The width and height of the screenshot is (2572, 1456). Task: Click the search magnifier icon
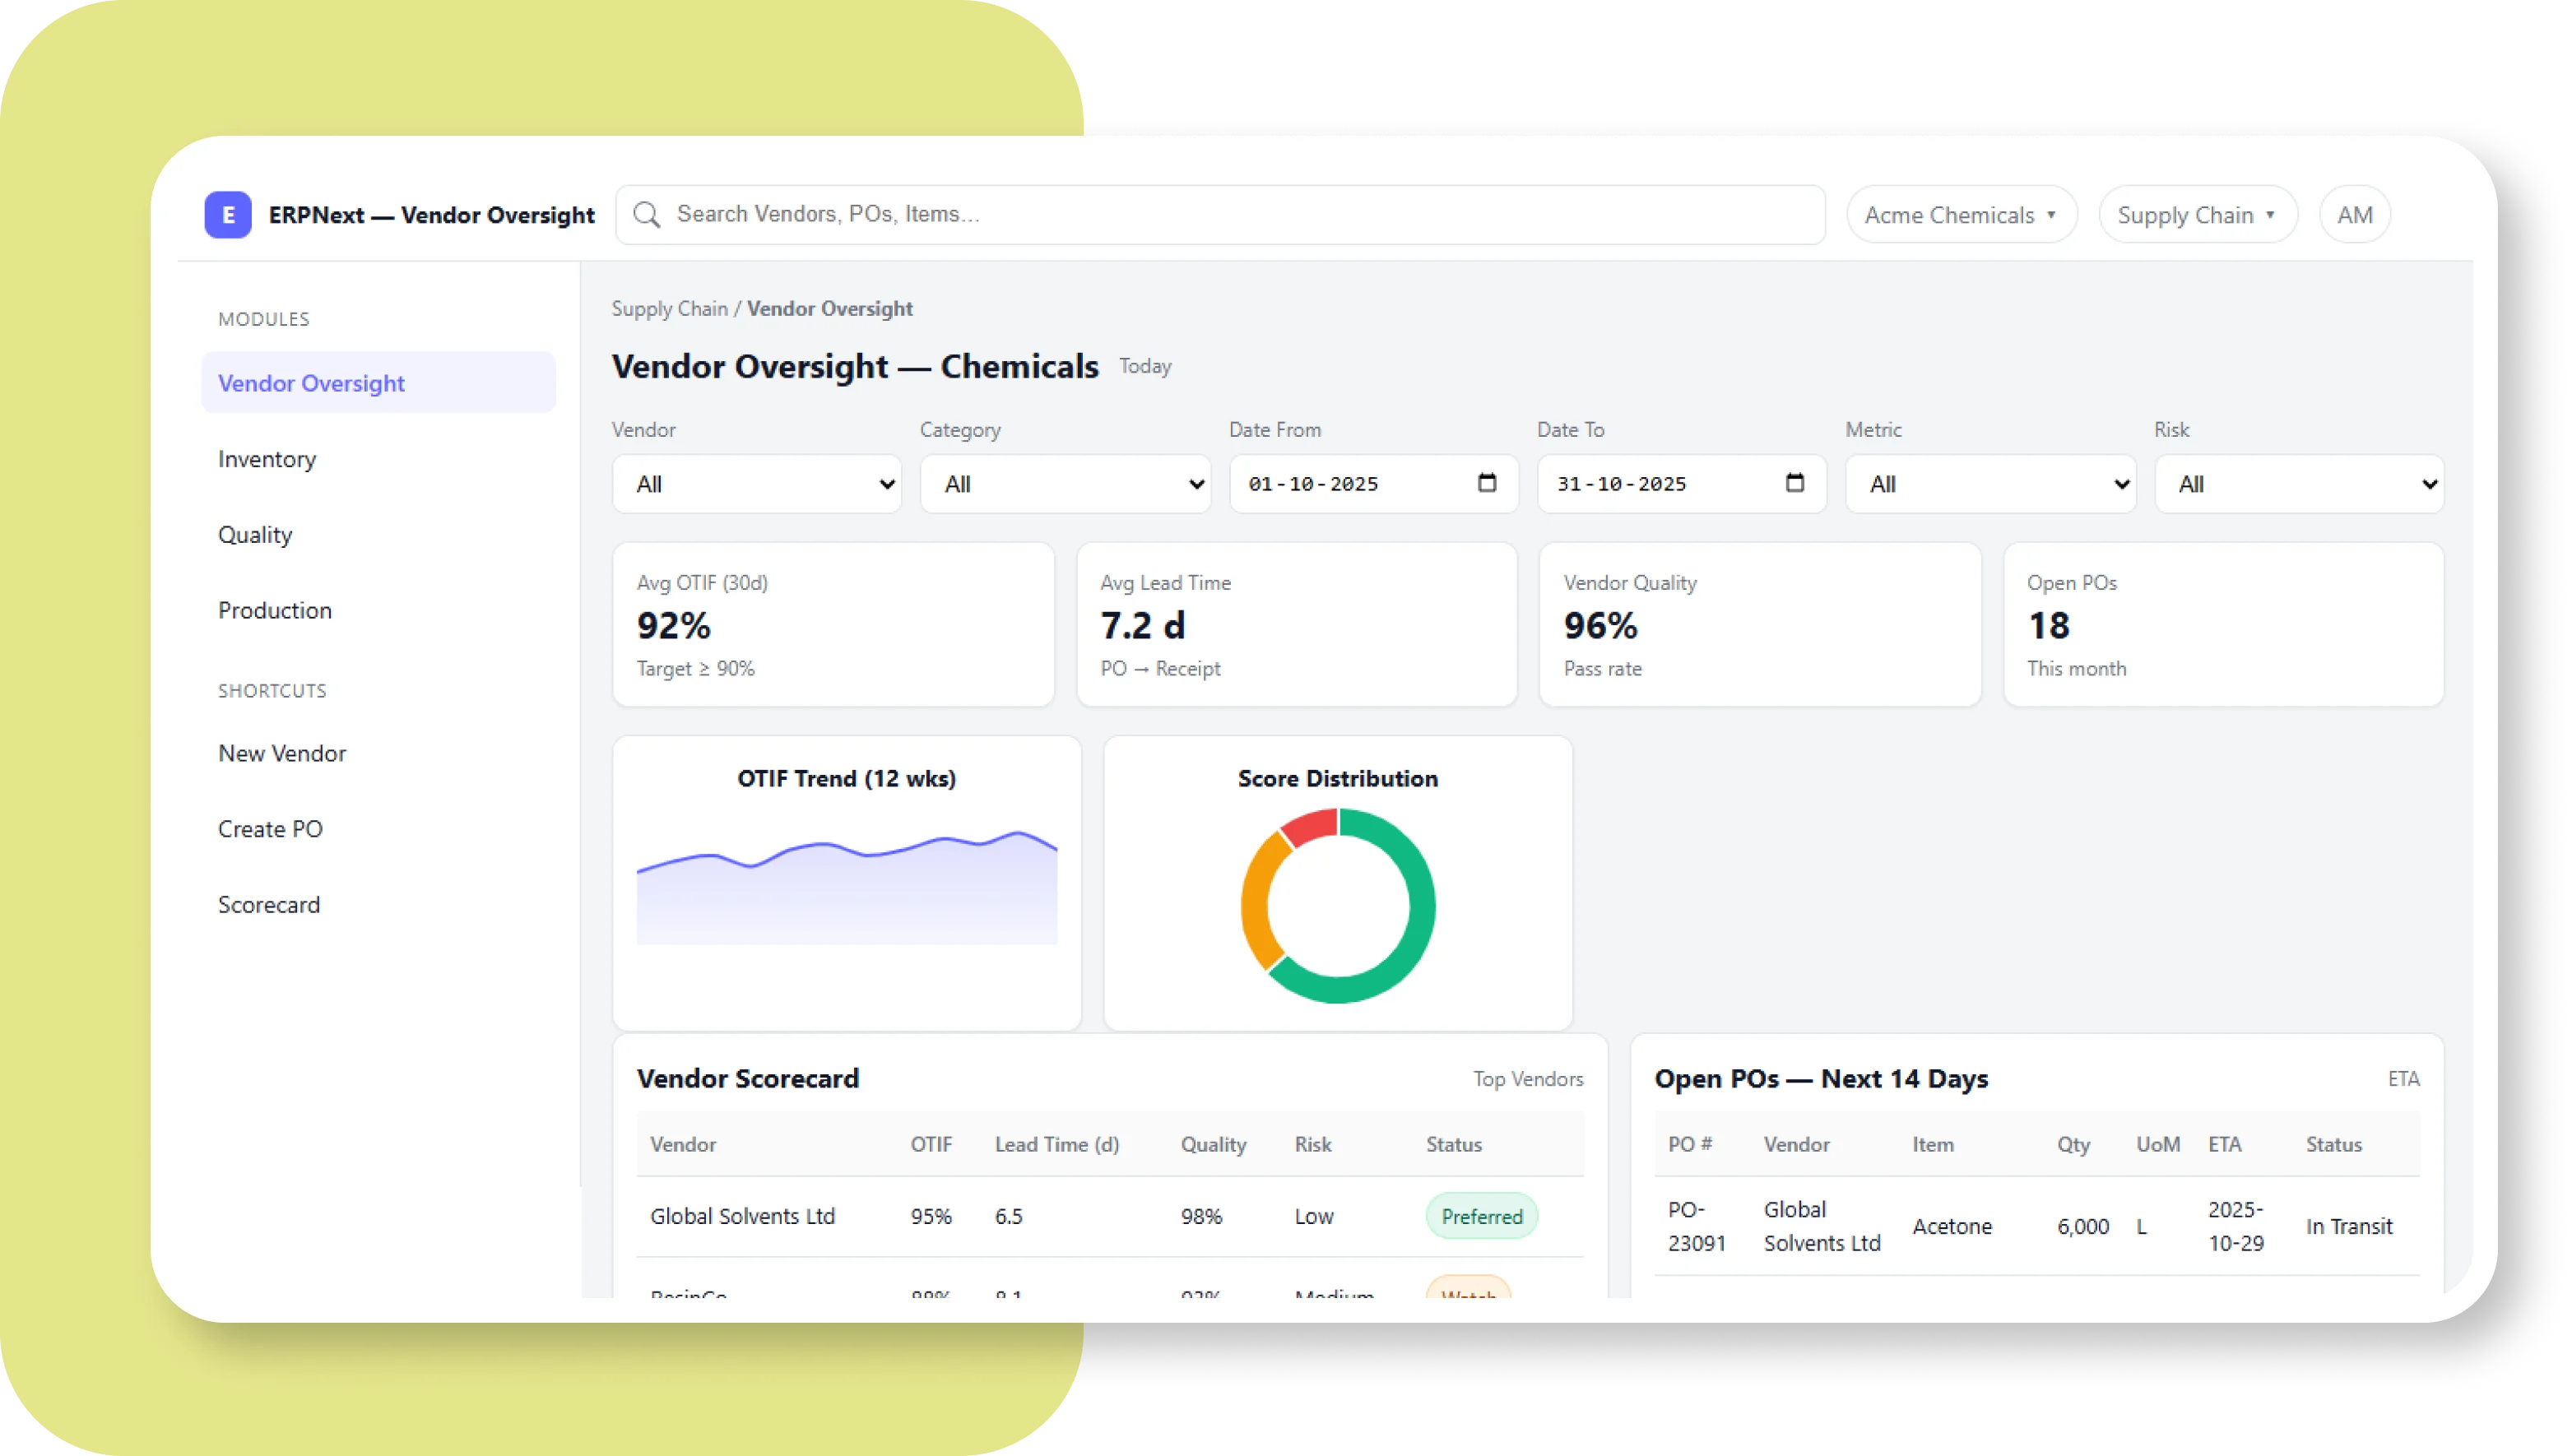[647, 214]
